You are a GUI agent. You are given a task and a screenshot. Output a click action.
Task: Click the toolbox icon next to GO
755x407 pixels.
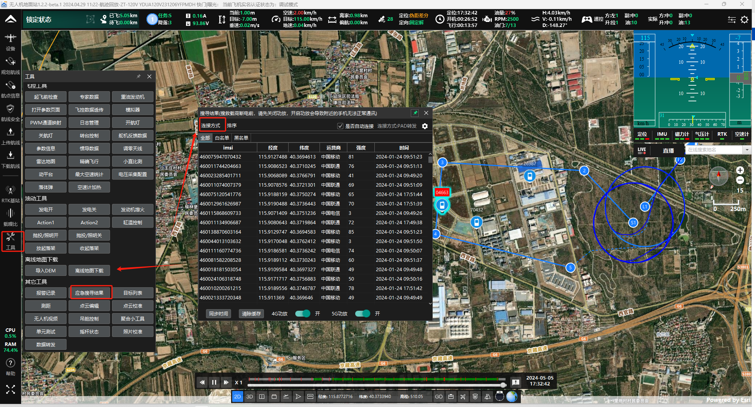tap(451, 396)
